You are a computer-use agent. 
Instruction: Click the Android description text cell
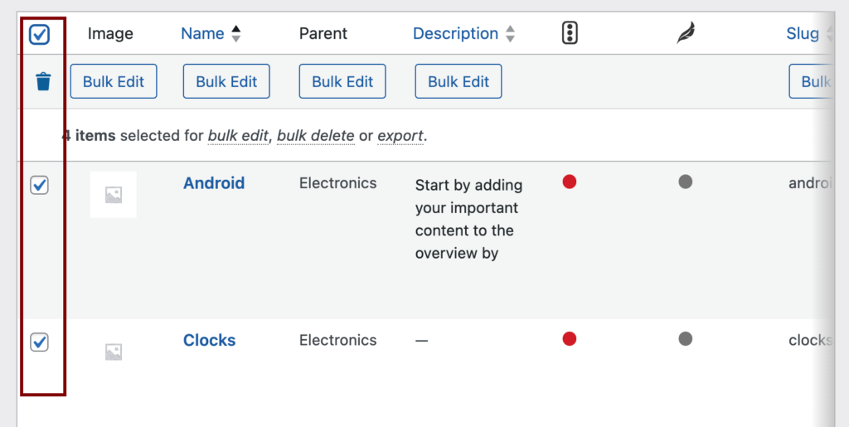(469, 219)
